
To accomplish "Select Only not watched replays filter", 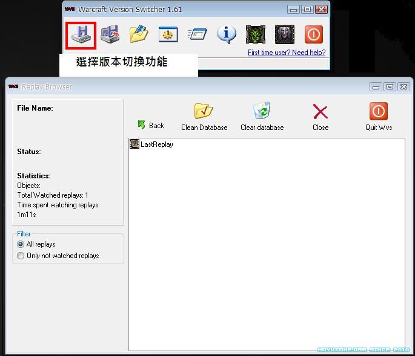I will [58, 256].
